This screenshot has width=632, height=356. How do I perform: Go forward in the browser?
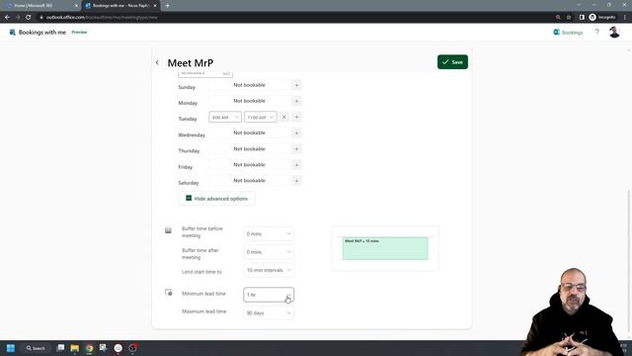(18, 18)
